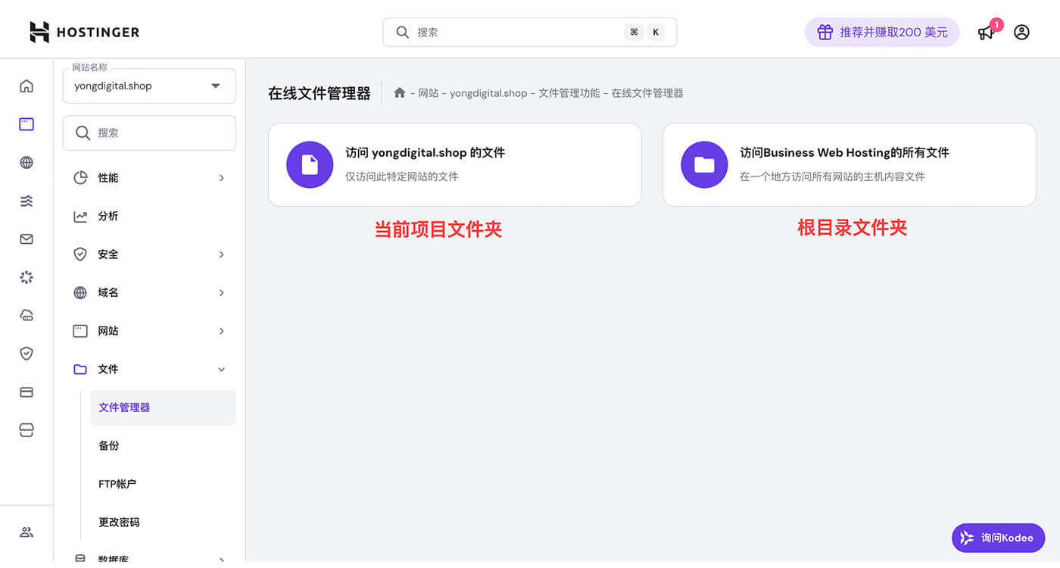The image size is (1060, 568).
Task: Open the storefront Marketplace icon
Action: pos(26,429)
